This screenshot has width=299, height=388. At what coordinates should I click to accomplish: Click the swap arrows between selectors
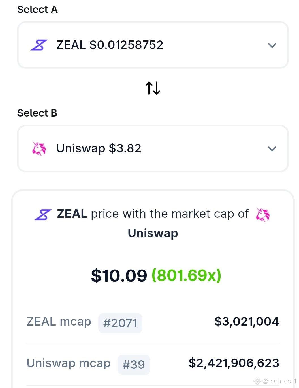[x=153, y=88]
